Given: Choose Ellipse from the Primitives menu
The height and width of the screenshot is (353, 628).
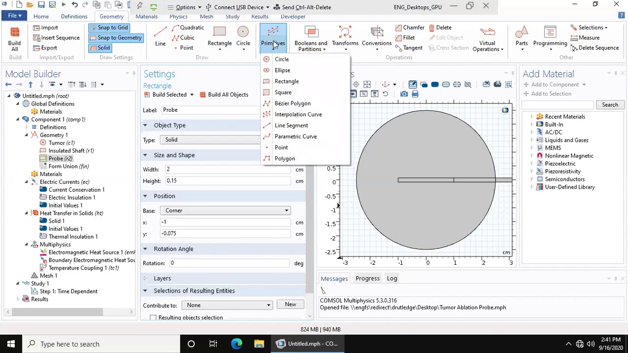Looking at the screenshot, I should [283, 70].
